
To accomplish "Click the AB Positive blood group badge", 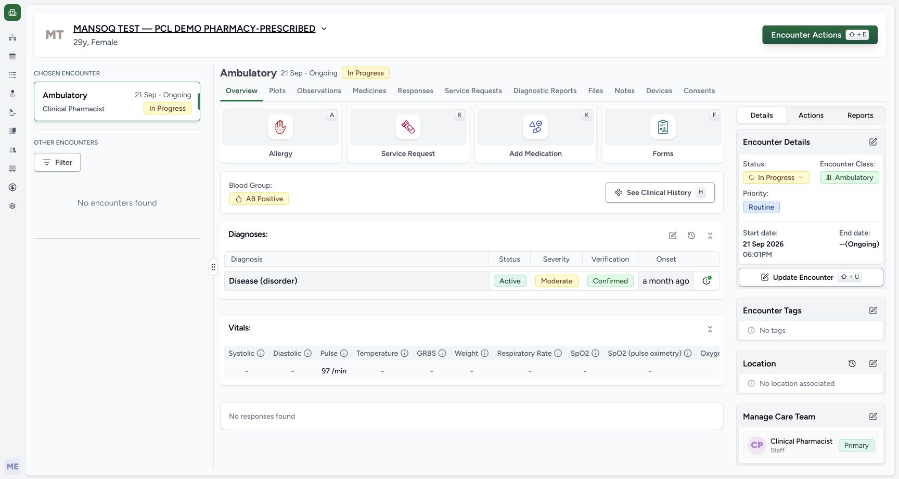I will click(259, 199).
